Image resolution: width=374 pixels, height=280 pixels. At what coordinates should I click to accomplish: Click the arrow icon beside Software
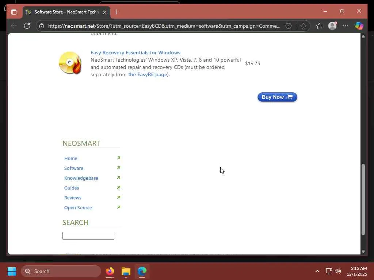(119, 168)
